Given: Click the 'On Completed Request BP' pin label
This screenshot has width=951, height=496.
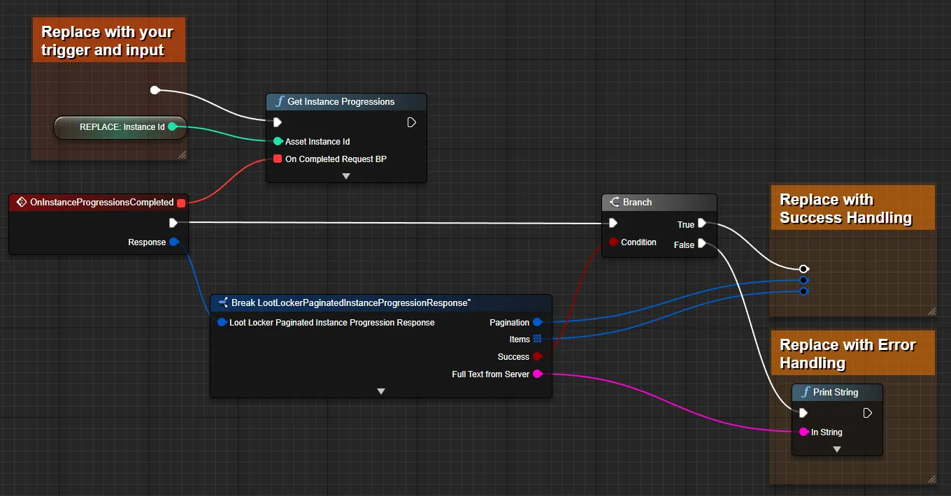Looking at the screenshot, I should tap(336, 159).
